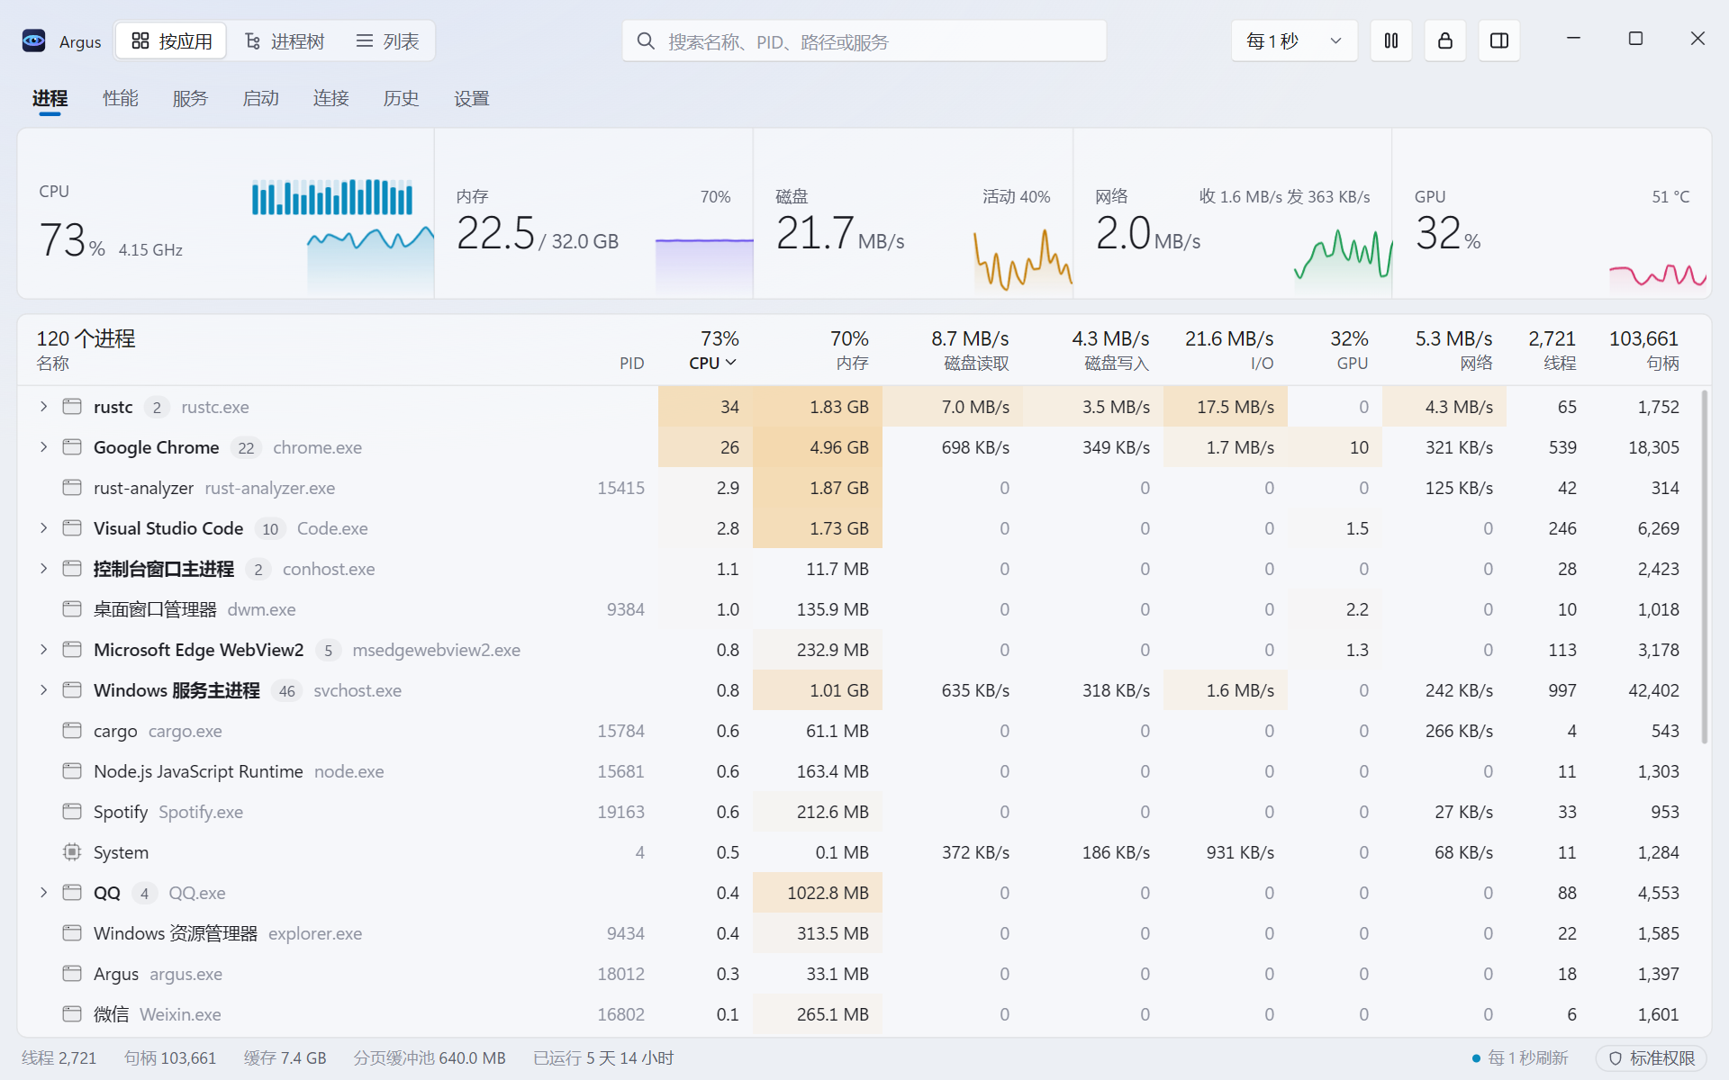Click the Argus argus.exe row icon
This screenshot has height=1080, width=1729.
click(x=72, y=974)
